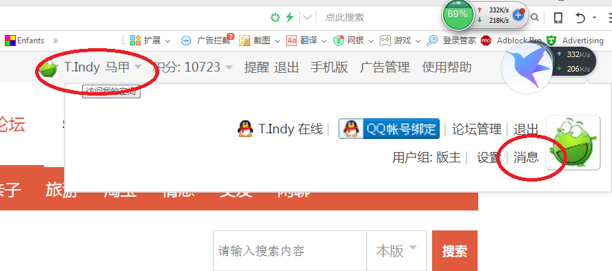Click T.Indy 在线 status link
The image size is (612, 271).
point(291,129)
